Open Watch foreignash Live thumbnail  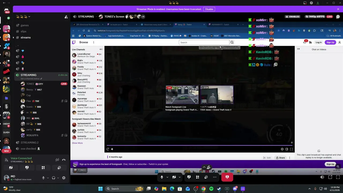coord(182,95)
